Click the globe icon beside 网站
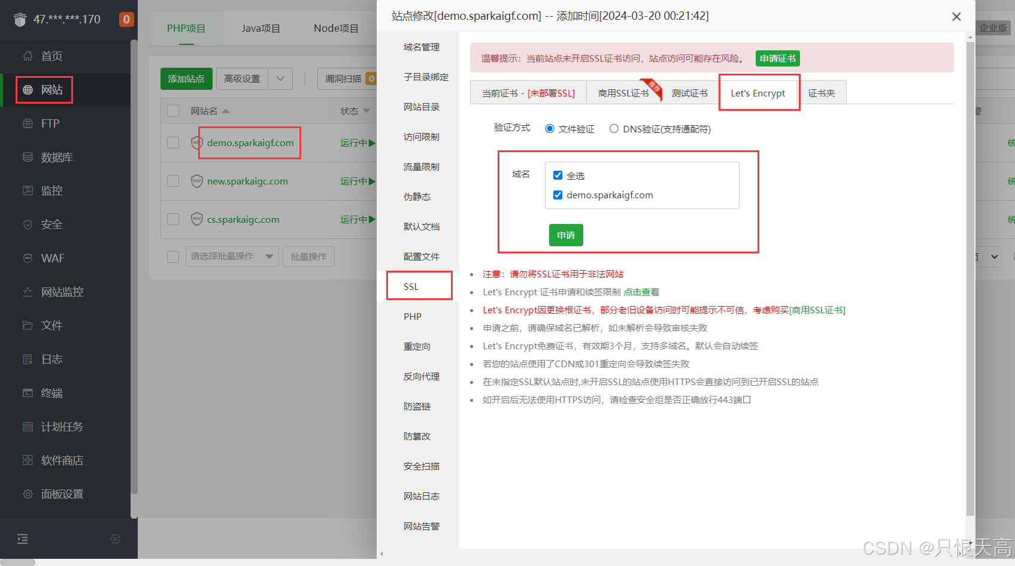The image size is (1015, 566). 28,90
